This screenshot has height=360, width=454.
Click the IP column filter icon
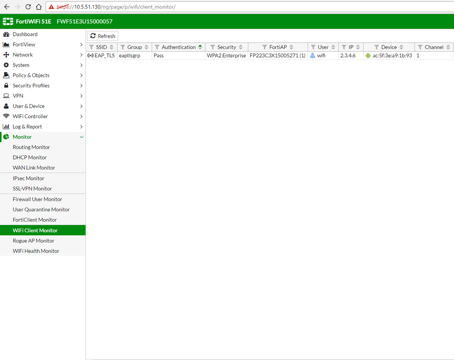(344, 47)
